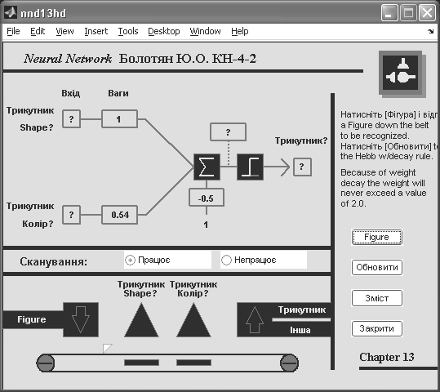Click the left conveyor belt roller
Image resolution: width=440 pixels, height=392 pixels.
46,363
